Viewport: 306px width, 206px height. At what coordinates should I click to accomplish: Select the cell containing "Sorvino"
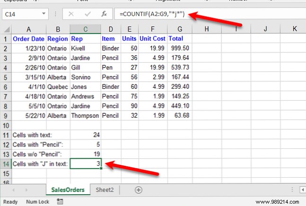pos(86,77)
